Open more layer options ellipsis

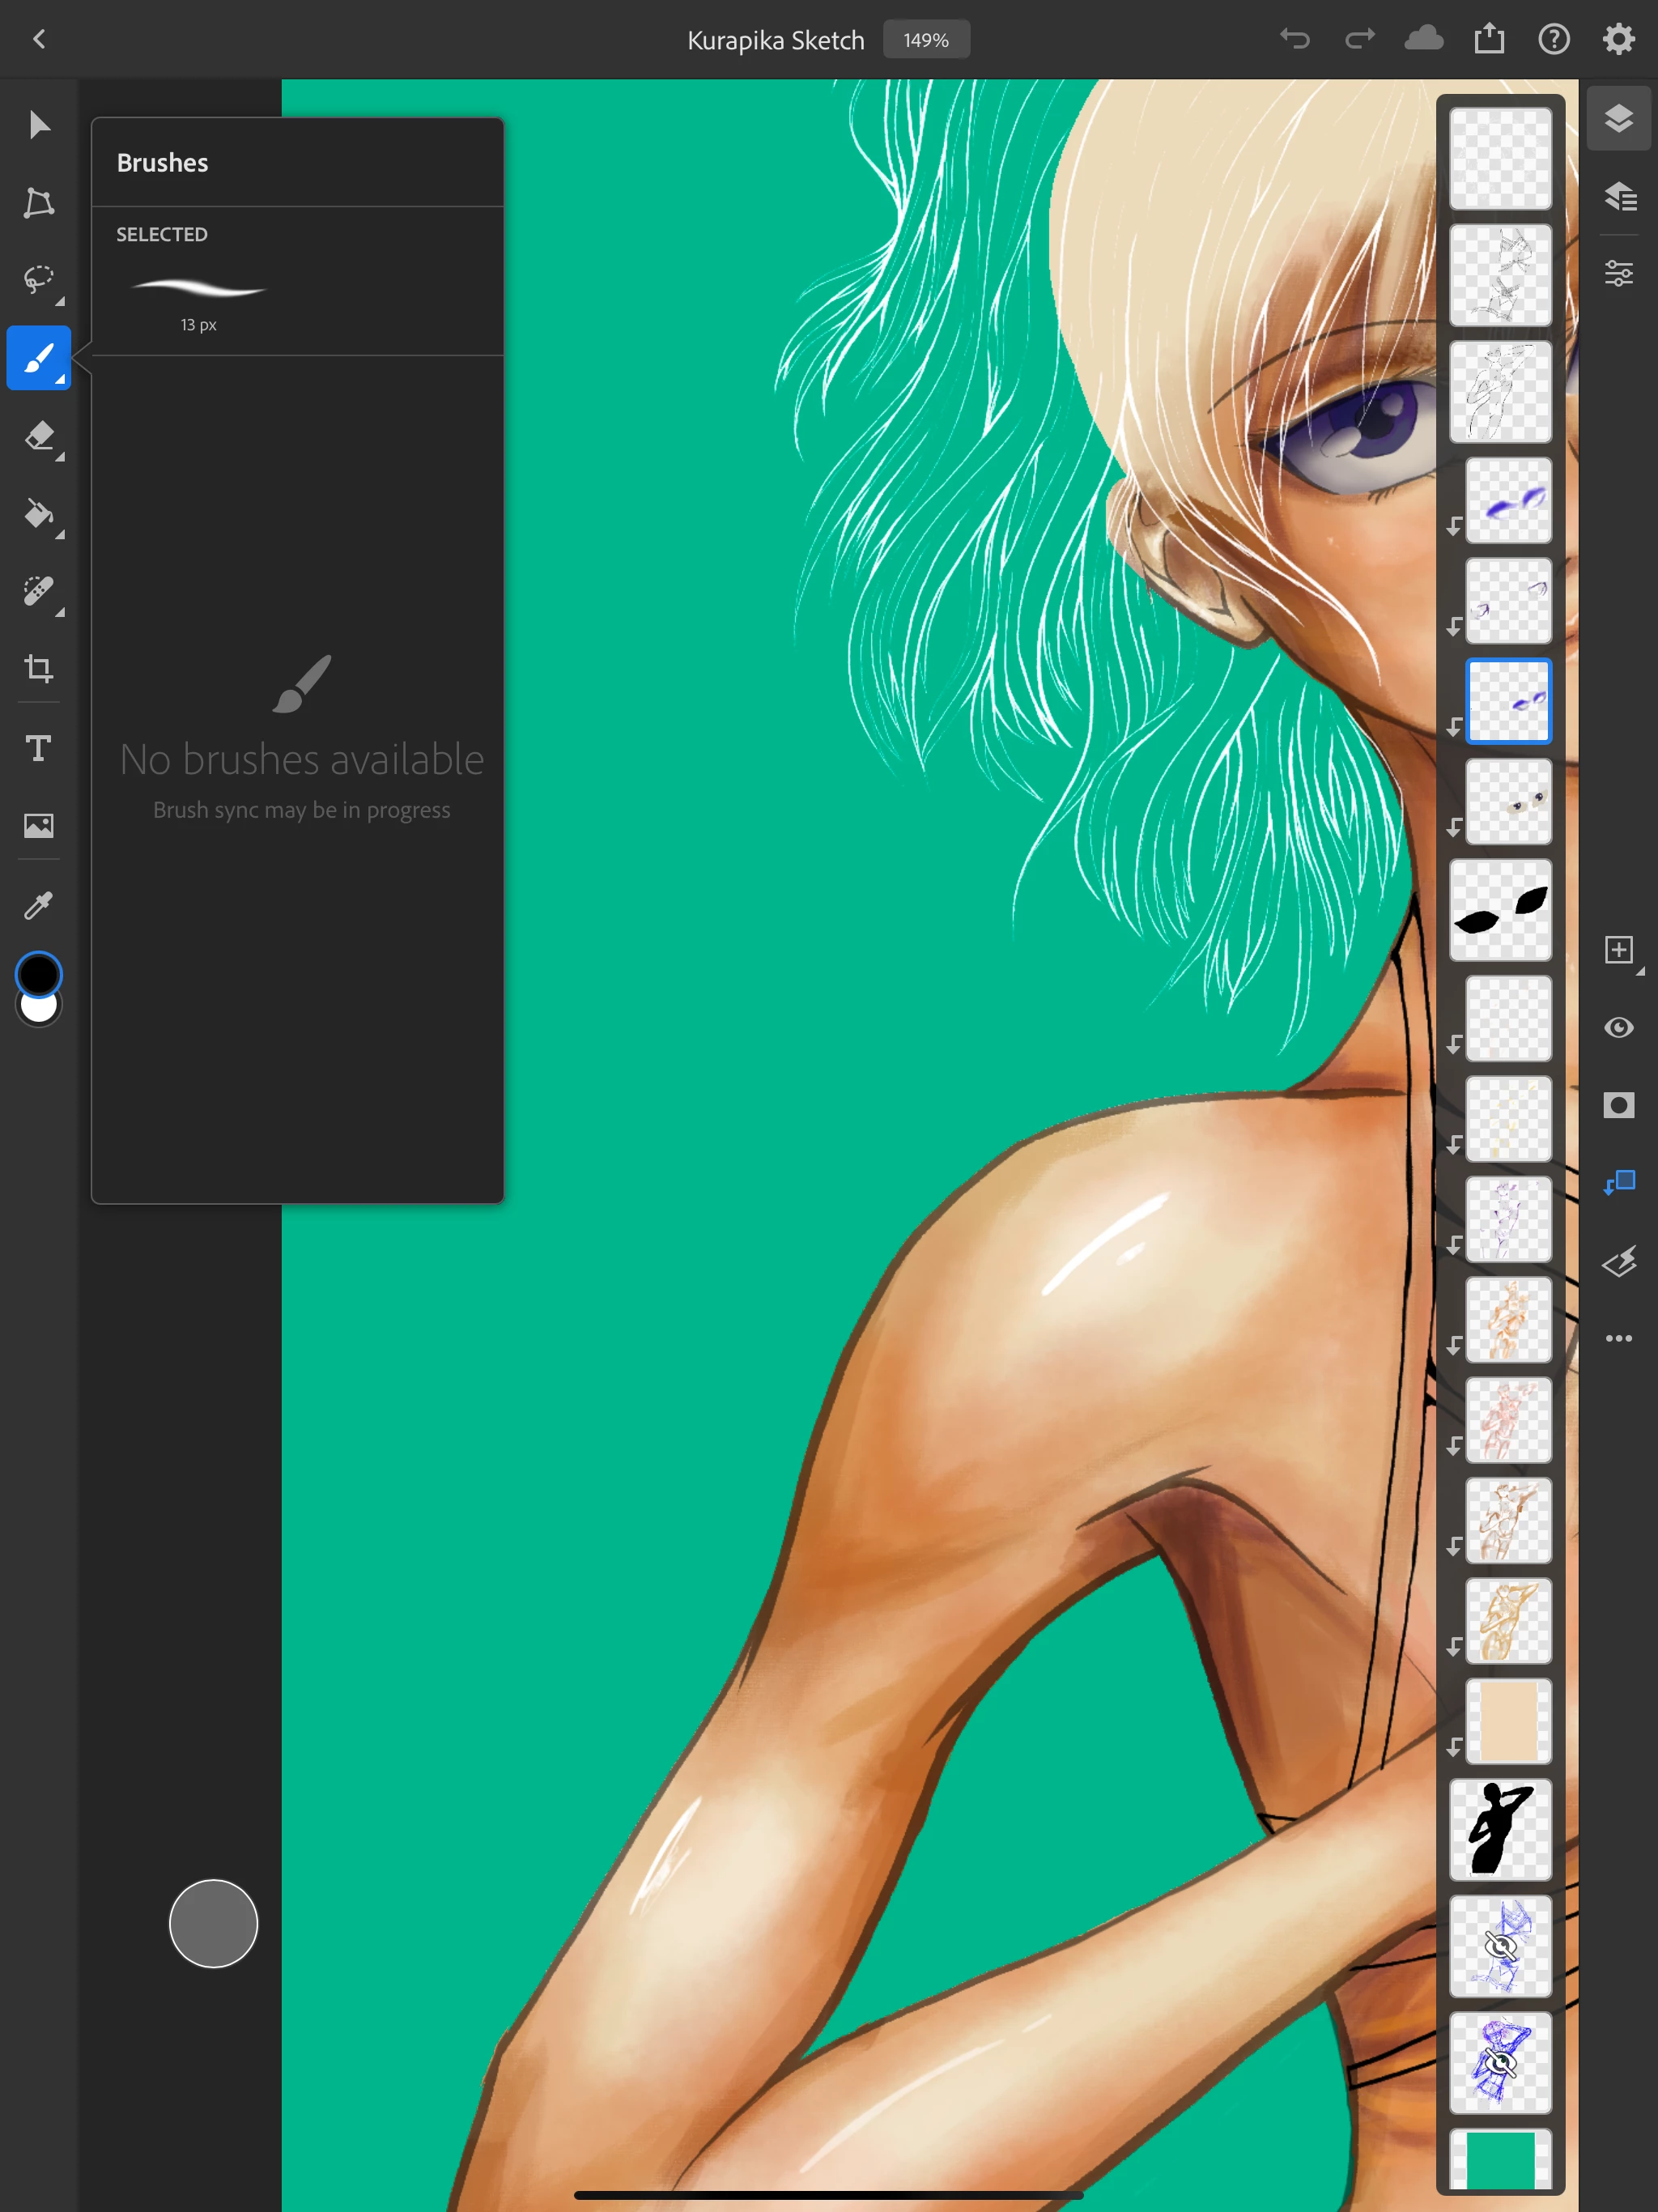[1618, 1338]
